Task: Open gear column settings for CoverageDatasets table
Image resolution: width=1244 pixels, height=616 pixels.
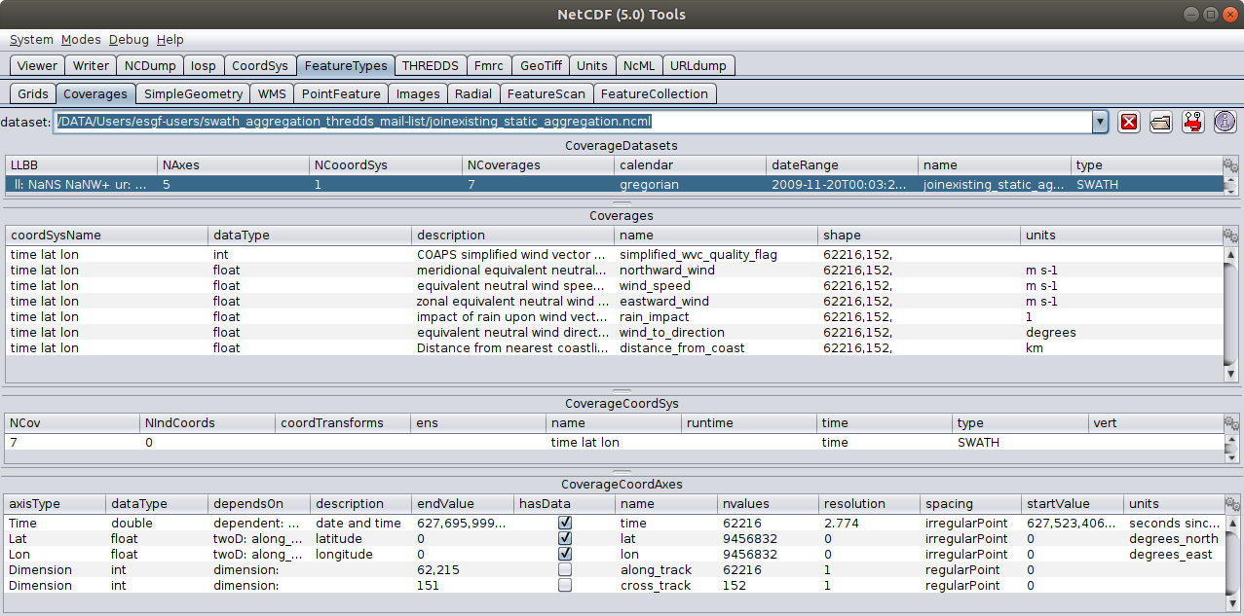Action: [1230, 165]
